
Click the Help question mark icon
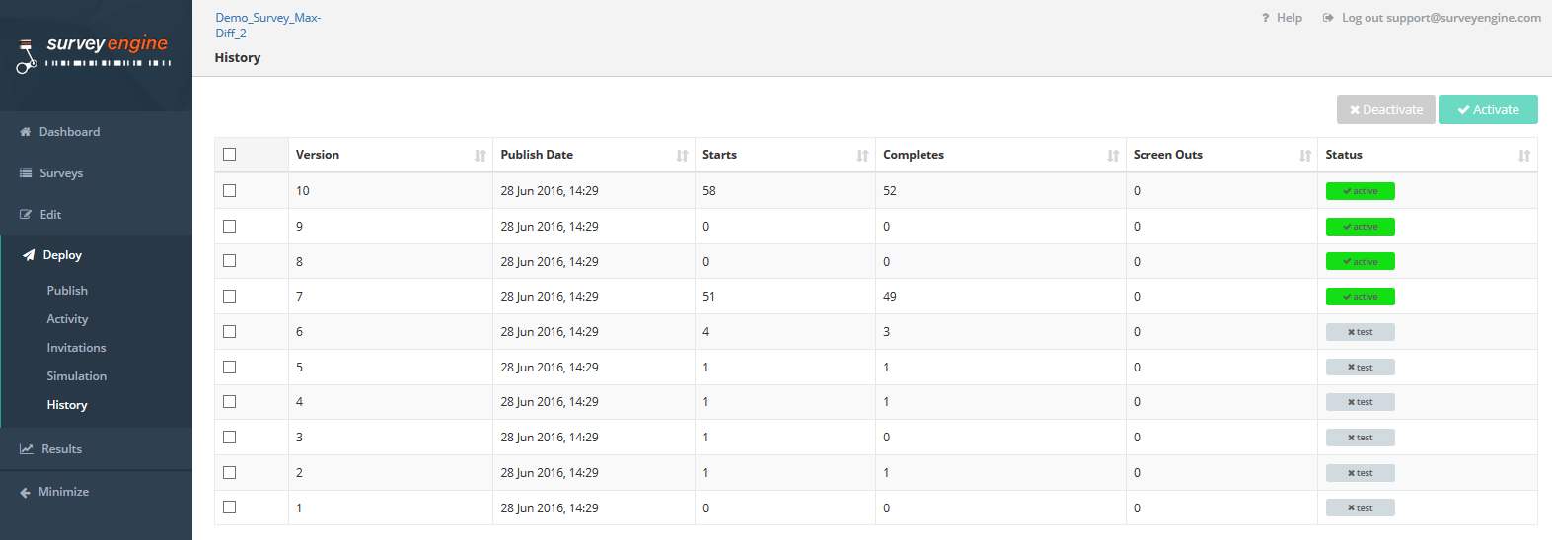tap(1265, 18)
